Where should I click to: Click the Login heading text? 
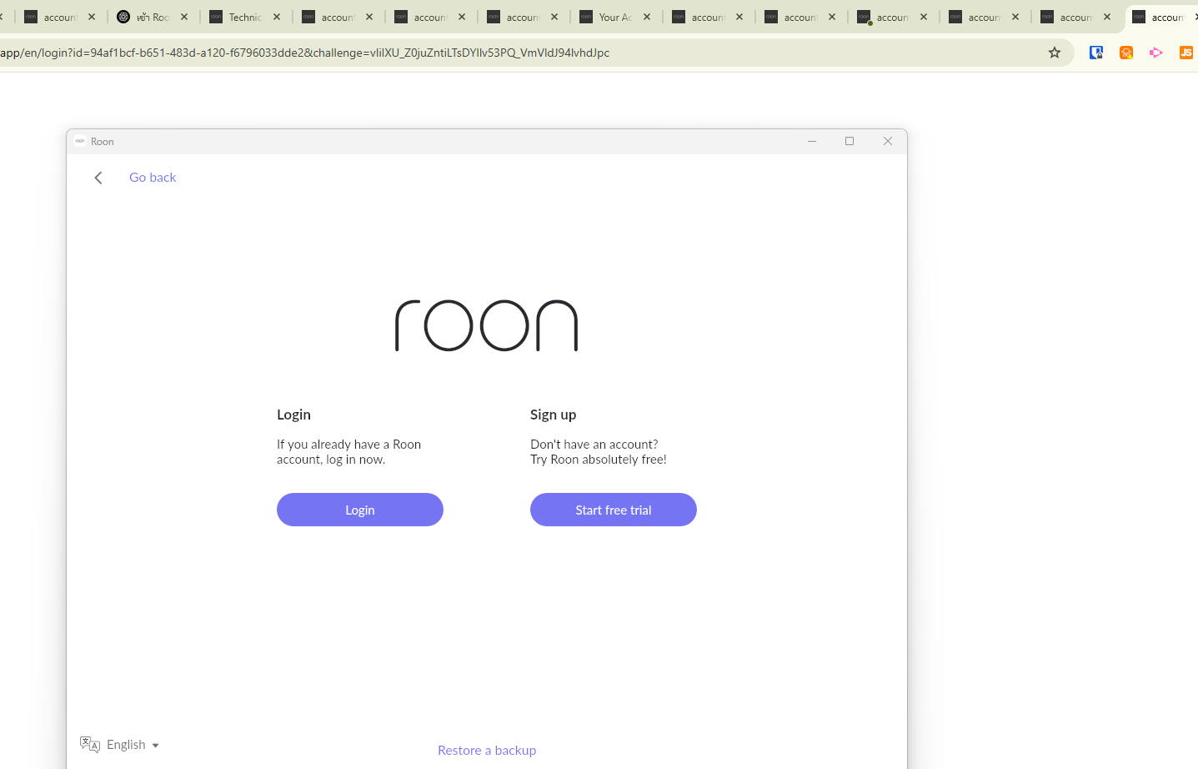pyautogui.click(x=293, y=415)
